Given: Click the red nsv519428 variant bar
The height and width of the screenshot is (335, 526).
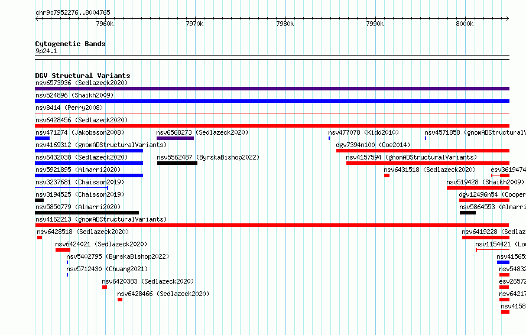Looking at the screenshot, I should pyautogui.click(x=478, y=188).
